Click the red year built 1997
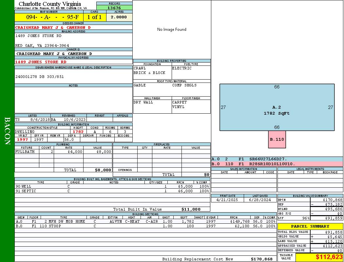This screenshot has width=344, height=262. pos(23,140)
